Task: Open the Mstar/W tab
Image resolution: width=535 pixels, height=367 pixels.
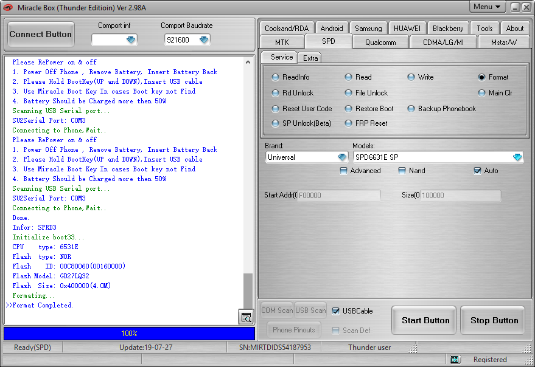Action: click(x=503, y=42)
